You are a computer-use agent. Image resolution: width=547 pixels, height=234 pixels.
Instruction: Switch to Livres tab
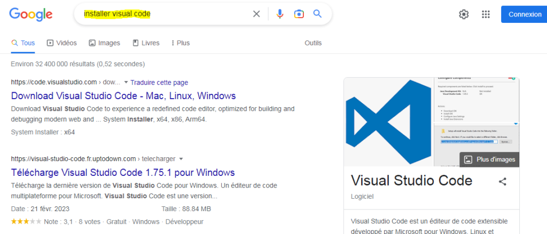click(x=146, y=43)
